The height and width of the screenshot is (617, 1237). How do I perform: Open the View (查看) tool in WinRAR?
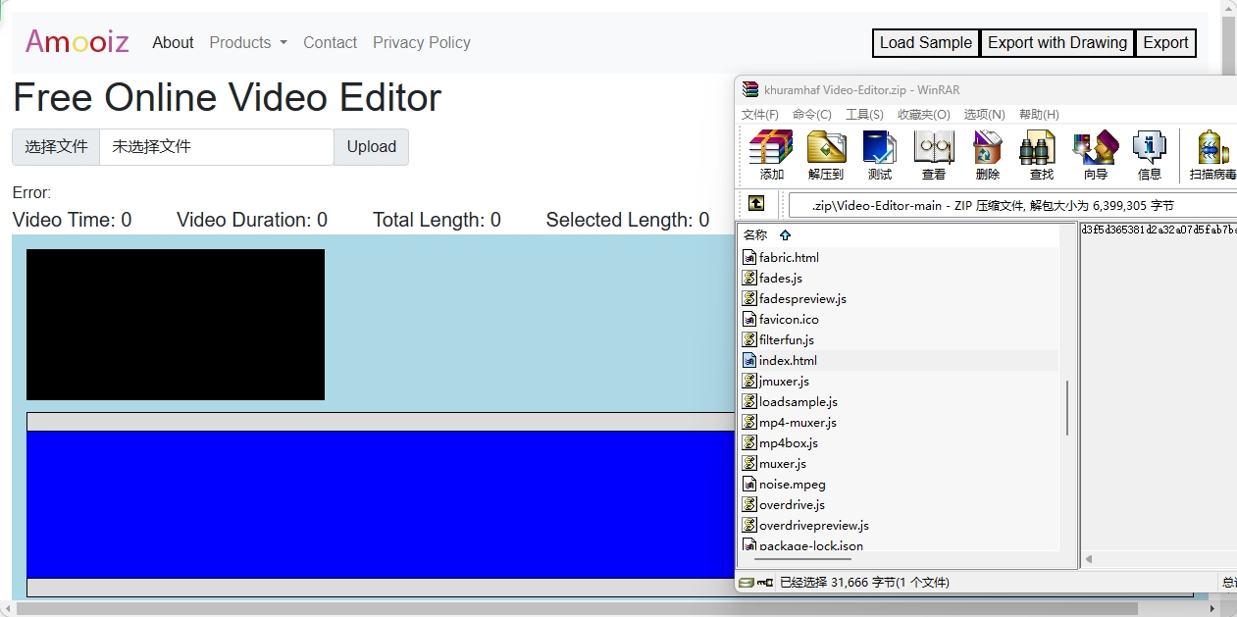pyautogui.click(x=934, y=155)
